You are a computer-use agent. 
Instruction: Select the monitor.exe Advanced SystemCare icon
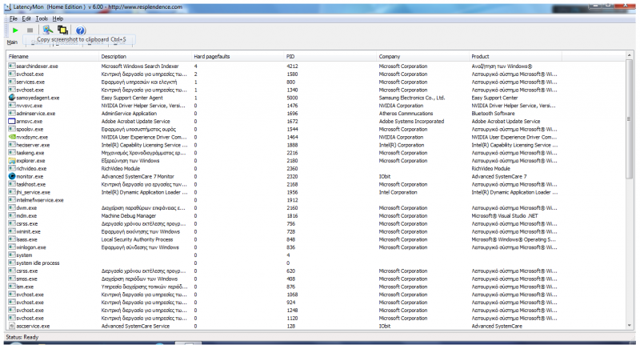tap(11, 176)
